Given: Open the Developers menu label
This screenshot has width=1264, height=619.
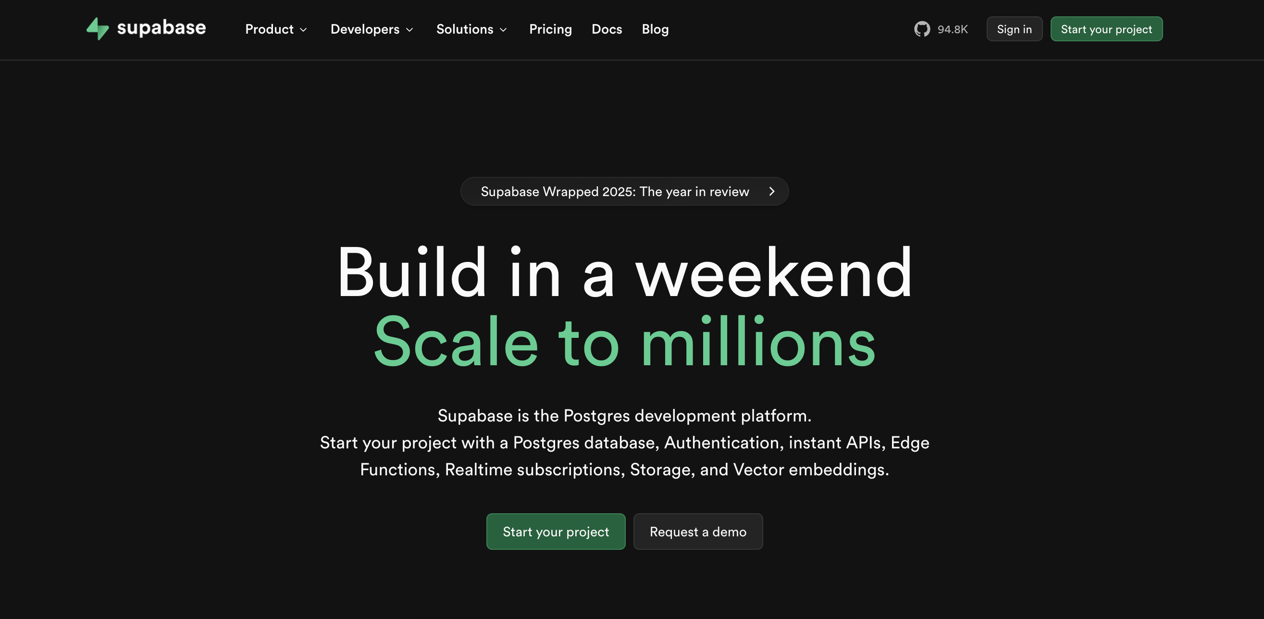Looking at the screenshot, I should pyautogui.click(x=365, y=29).
